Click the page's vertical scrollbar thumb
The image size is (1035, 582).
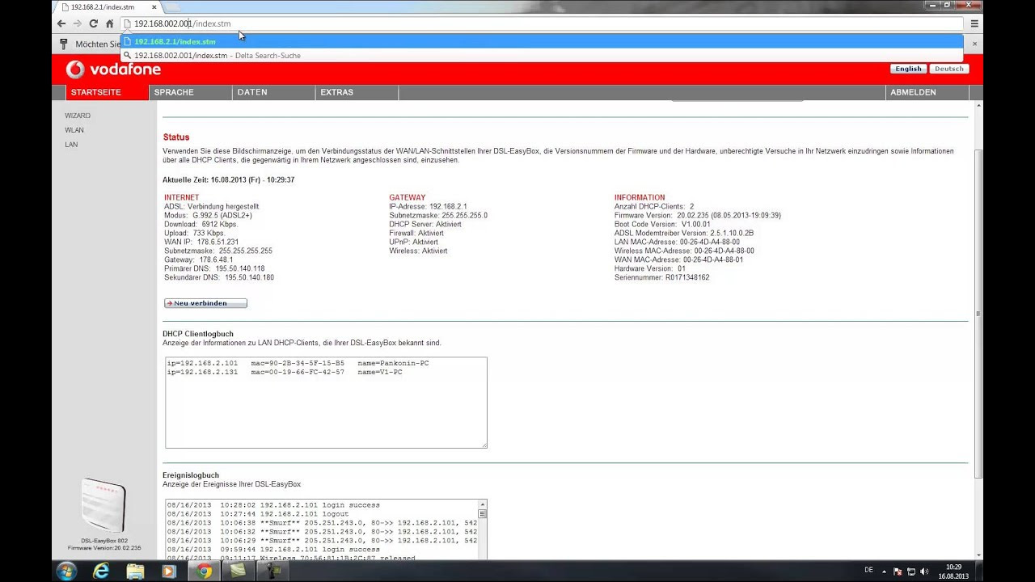click(x=978, y=313)
